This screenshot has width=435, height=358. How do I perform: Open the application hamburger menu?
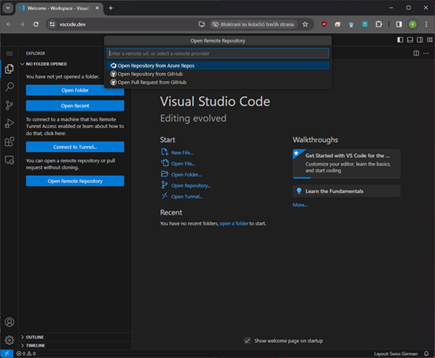[x=9, y=53]
